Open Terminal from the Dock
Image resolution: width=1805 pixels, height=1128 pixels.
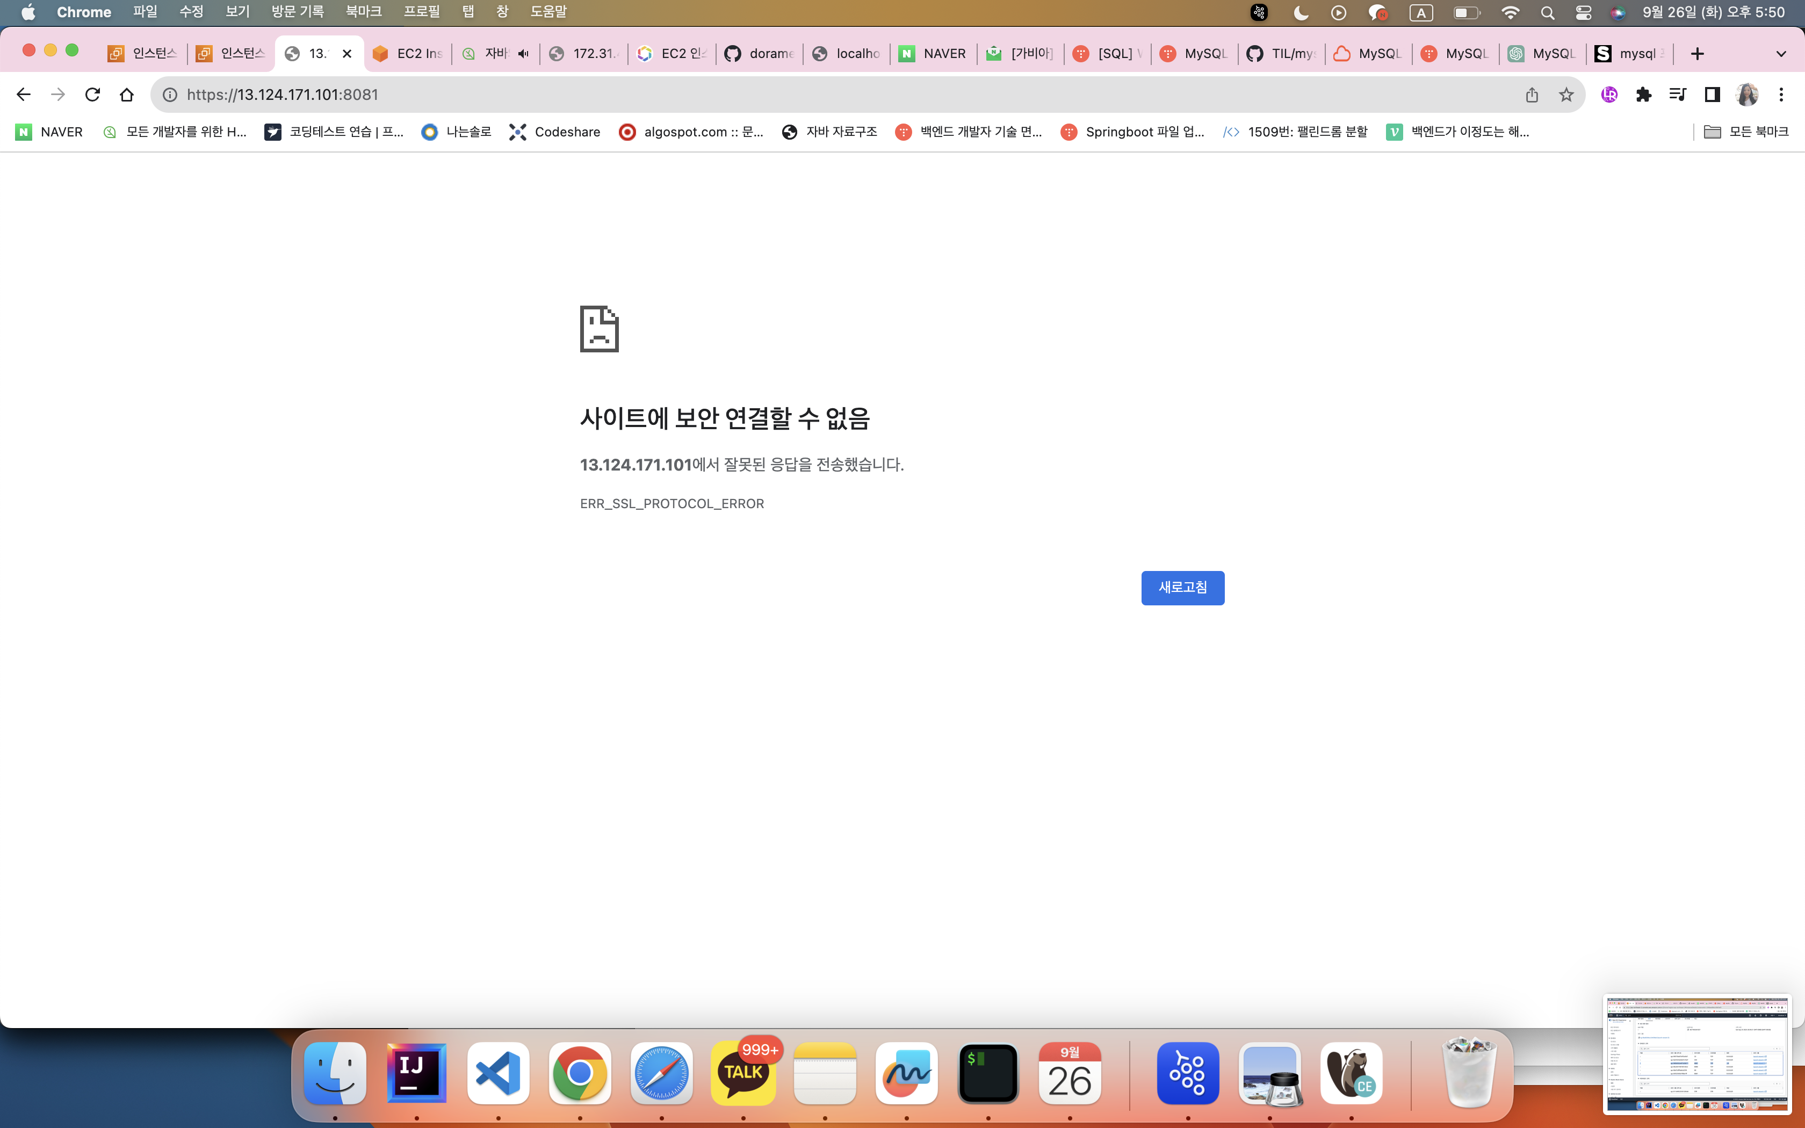click(988, 1074)
